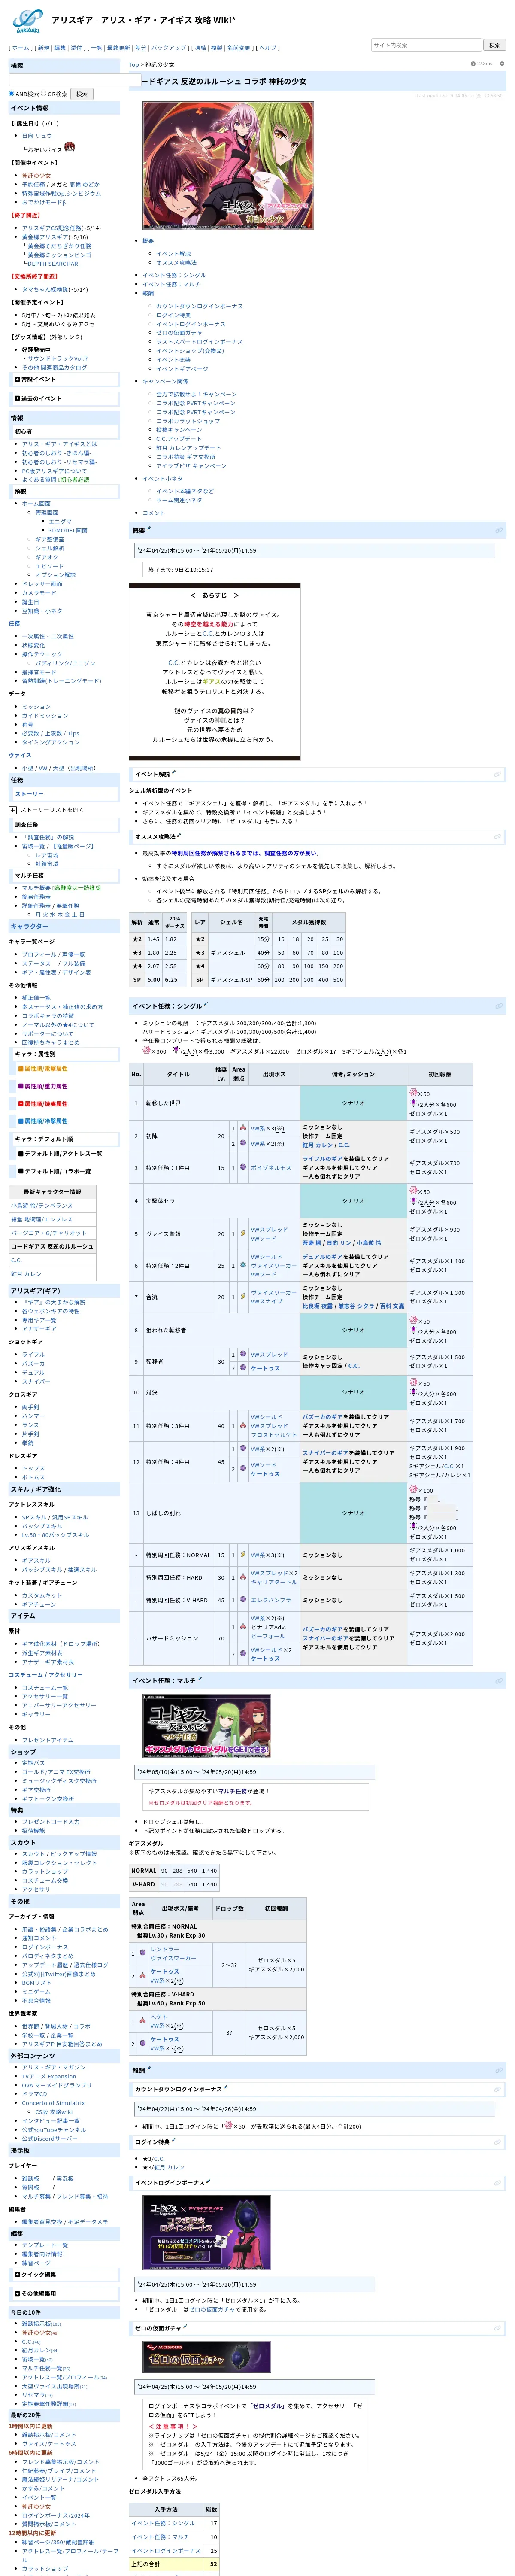This screenshot has width=515, height=2576.
Task: Expand その他編集用 section
Action: [x=18, y=2293]
